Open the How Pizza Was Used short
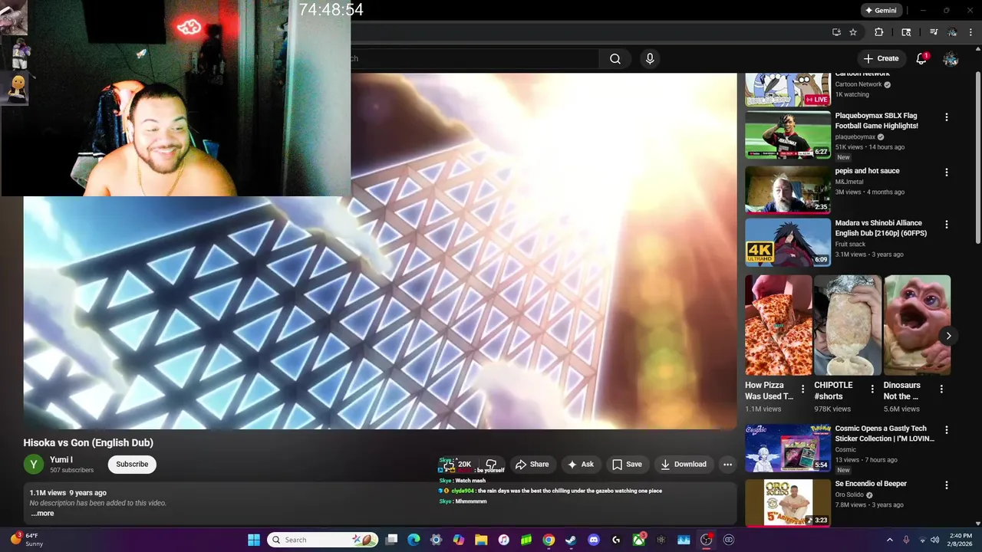The height and width of the screenshot is (552, 982). pos(779,325)
